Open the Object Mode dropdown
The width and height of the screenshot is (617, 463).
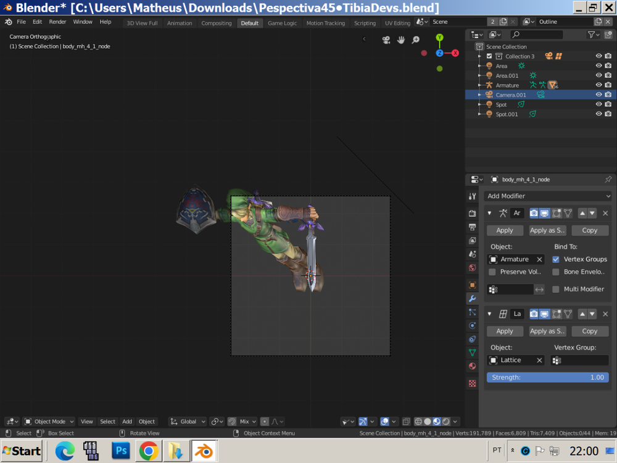pyautogui.click(x=49, y=422)
